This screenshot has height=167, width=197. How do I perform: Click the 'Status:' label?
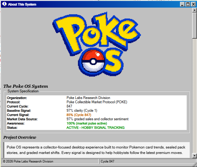tap(12, 128)
